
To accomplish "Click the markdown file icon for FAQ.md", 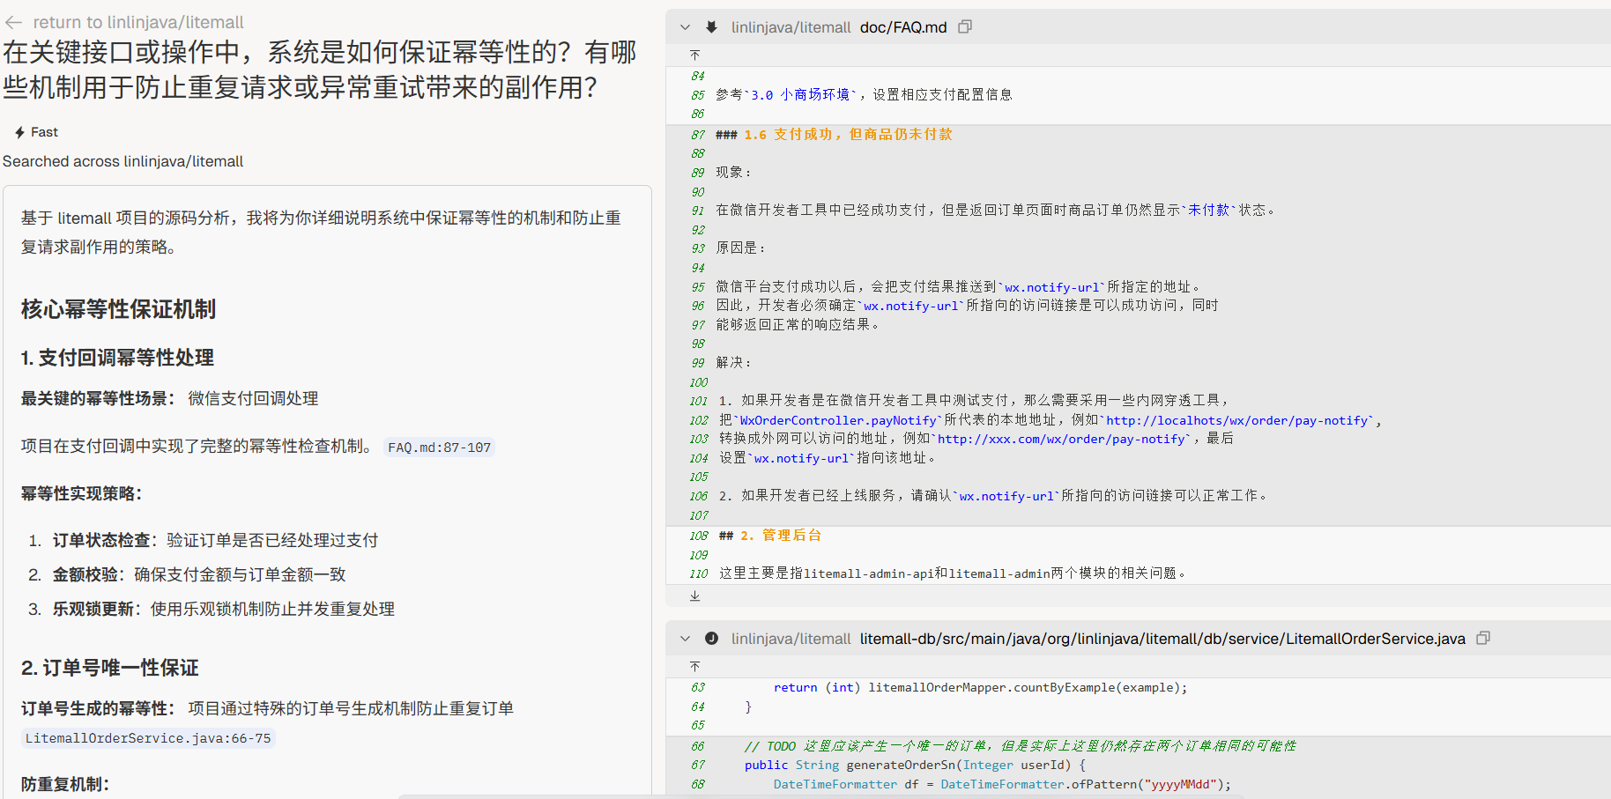I will coord(711,27).
